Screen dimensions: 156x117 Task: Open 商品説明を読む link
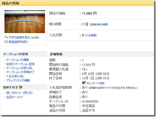18,42
